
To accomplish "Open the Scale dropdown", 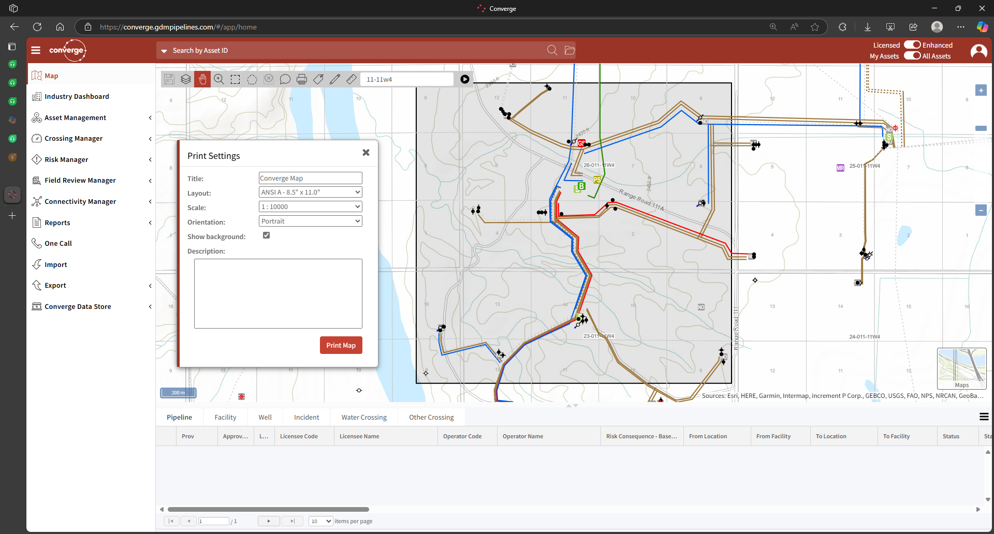I will (310, 206).
